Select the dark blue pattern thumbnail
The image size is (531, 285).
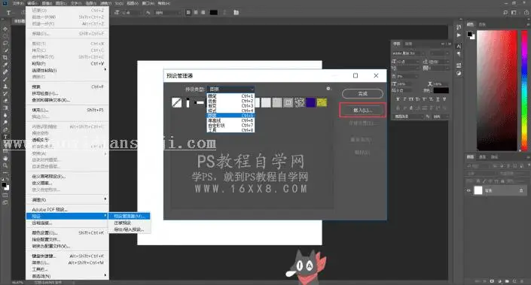(x=310, y=102)
